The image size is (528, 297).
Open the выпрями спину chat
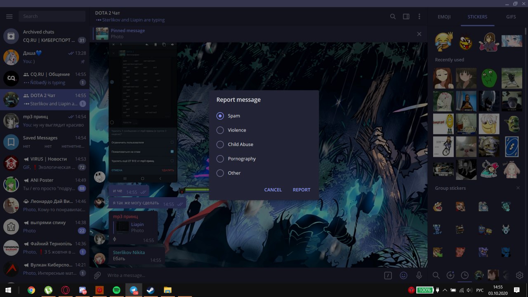click(45, 226)
